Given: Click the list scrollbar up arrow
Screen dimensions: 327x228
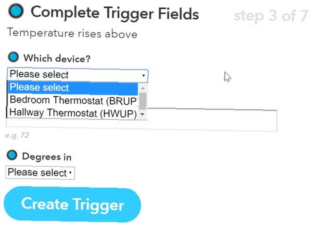Looking at the screenshot, I should click(143, 88).
